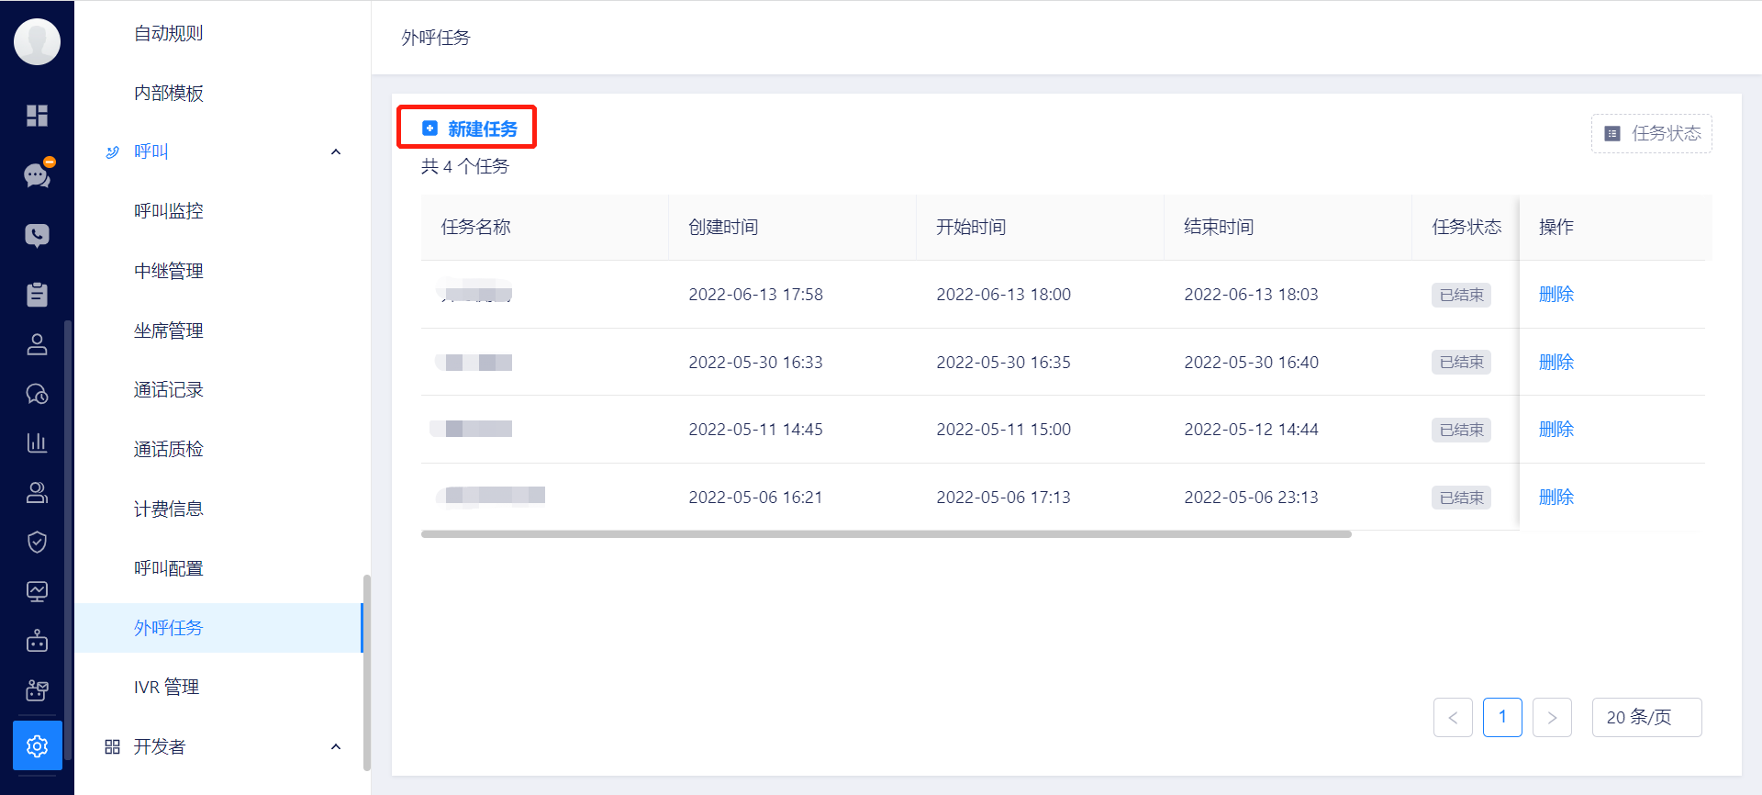
Task: Delete the task created 2022-06-13 17:58
Action: point(1556,295)
